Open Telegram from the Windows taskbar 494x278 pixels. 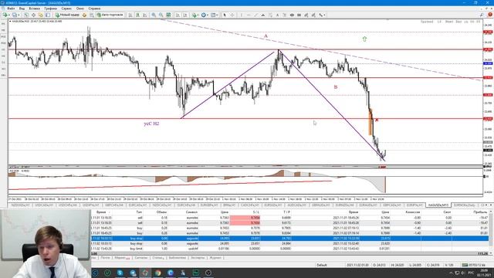[133, 273]
